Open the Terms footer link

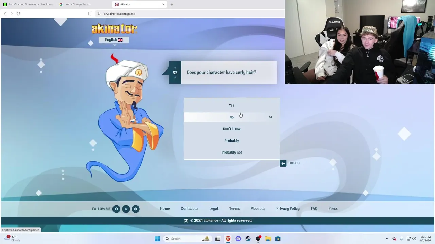click(x=234, y=209)
